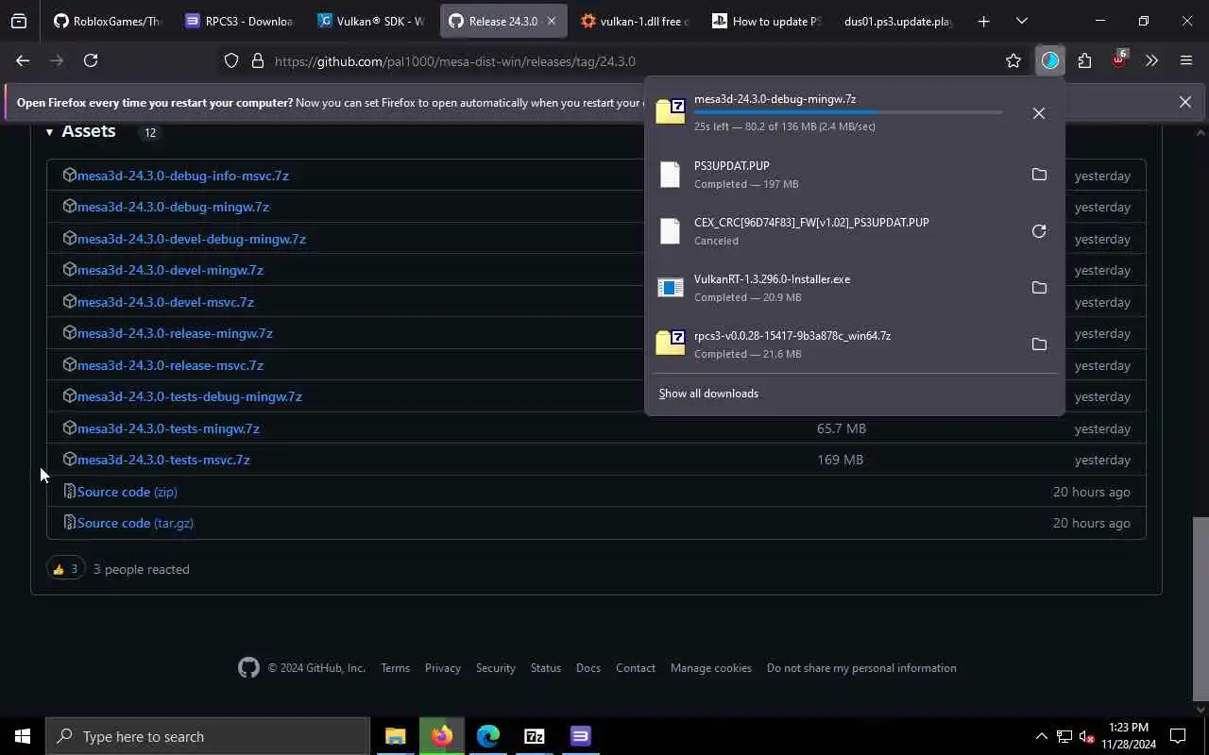
Task: Show VulkanRT installer in folder
Action: [1039, 288]
